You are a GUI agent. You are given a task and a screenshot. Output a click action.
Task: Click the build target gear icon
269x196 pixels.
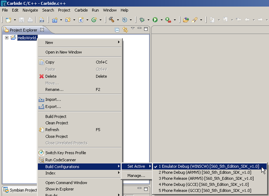125,20
